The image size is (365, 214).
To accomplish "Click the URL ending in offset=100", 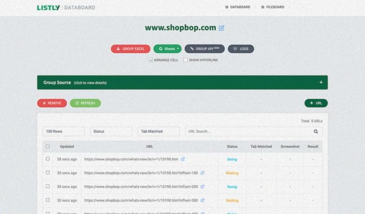I will [141, 173].
